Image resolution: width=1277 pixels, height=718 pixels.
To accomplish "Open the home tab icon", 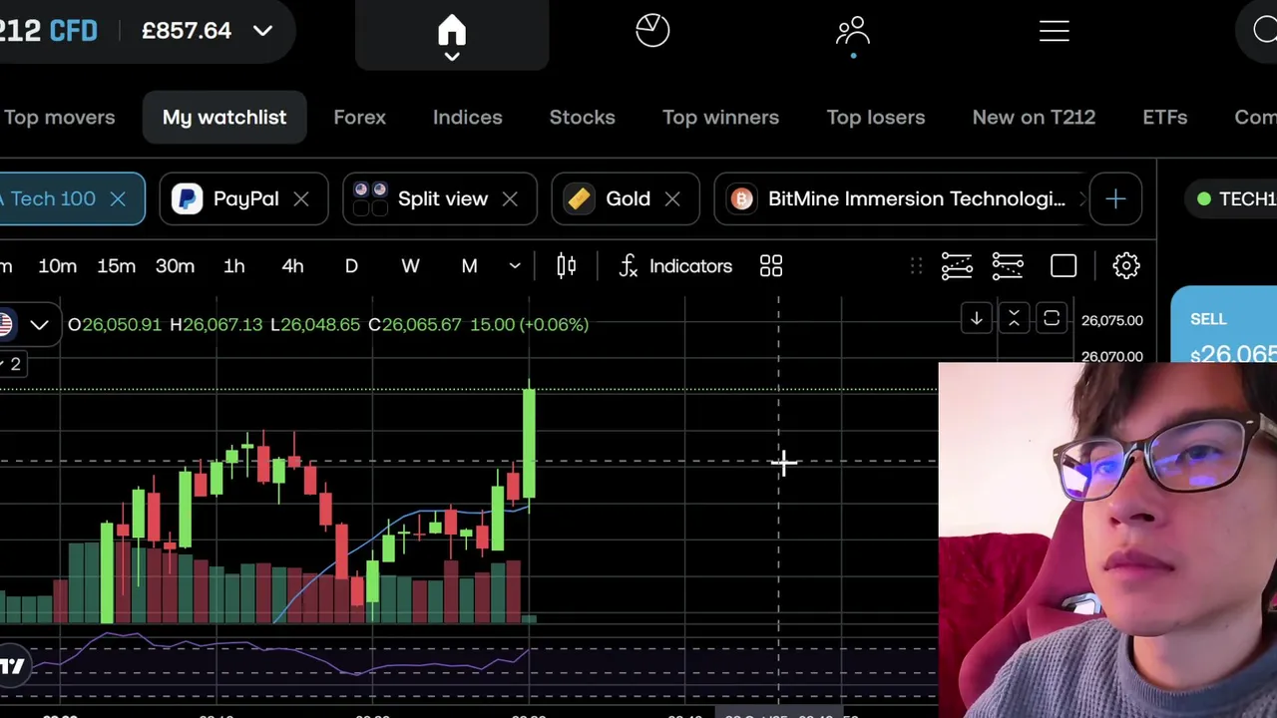I will pos(452,31).
